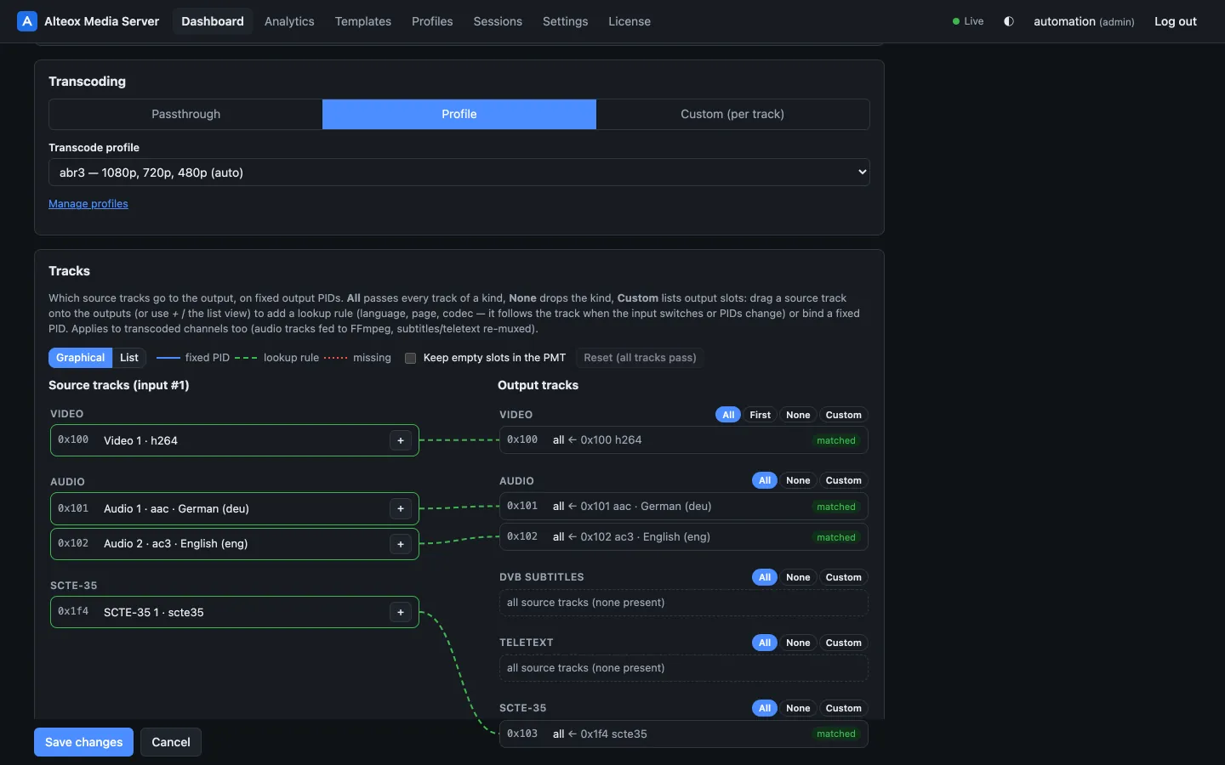Set output VIDEO tracks to None
This screenshot has width=1225, height=765.
pyautogui.click(x=798, y=415)
